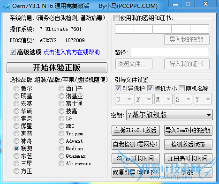
Task: Toggle the 高级选项 checkbox
Action: tap(13, 52)
